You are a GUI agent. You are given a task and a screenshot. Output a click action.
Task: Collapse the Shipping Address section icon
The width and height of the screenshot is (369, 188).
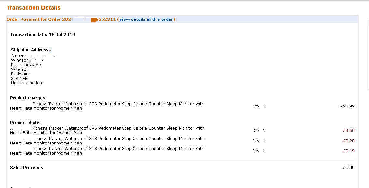point(50,50)
